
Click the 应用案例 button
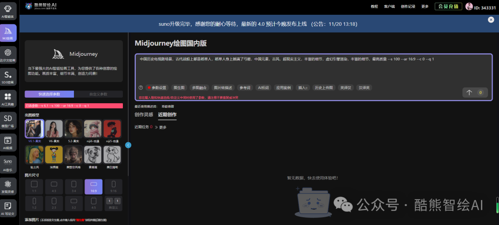[x=283, y=88]
